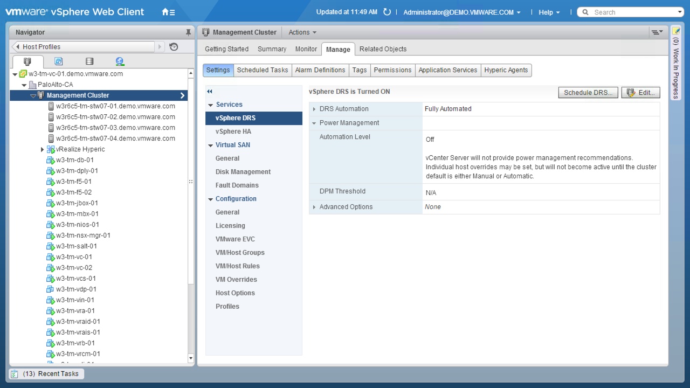The height and width of the screenshot is (388, 690).
Task: Collapse the Power Management section
Action: (x=314, y=123)
